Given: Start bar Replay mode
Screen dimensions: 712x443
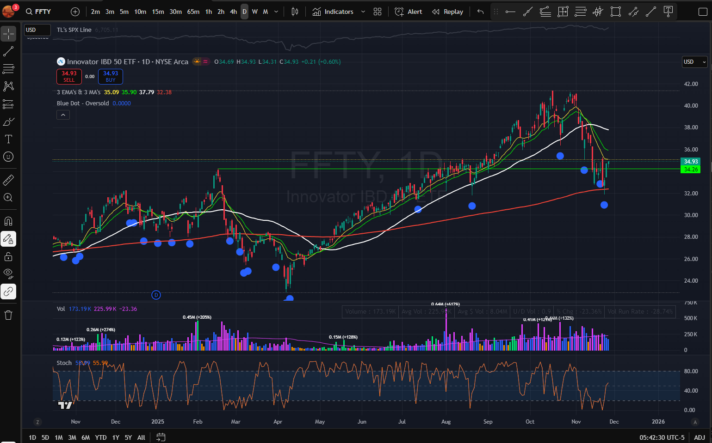Looking at the screenshot, I should (447, 12).
